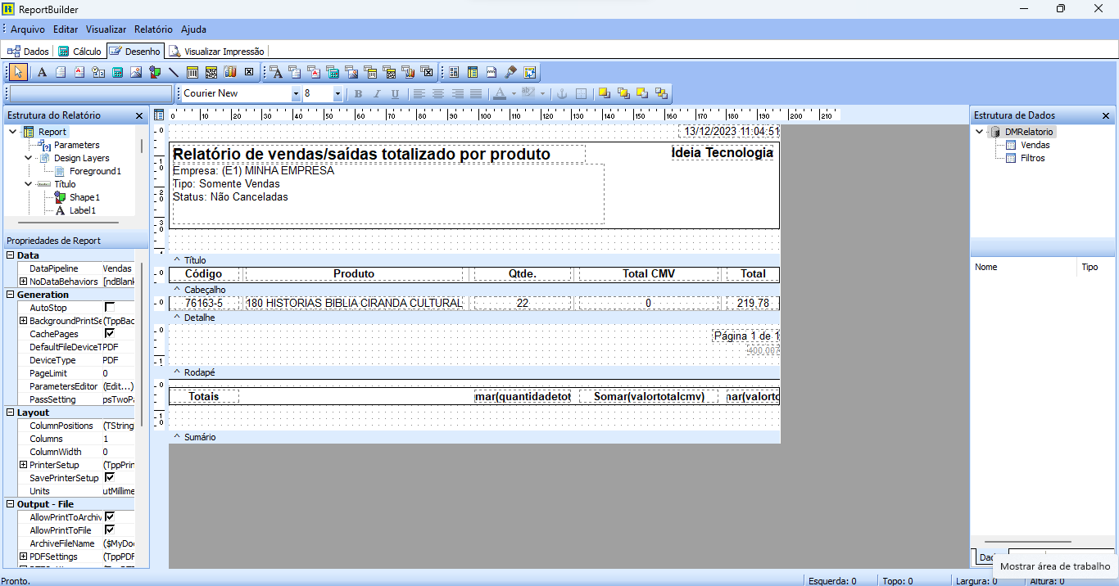
Task: Select the Shape component tool
Action: click(155, 72)
